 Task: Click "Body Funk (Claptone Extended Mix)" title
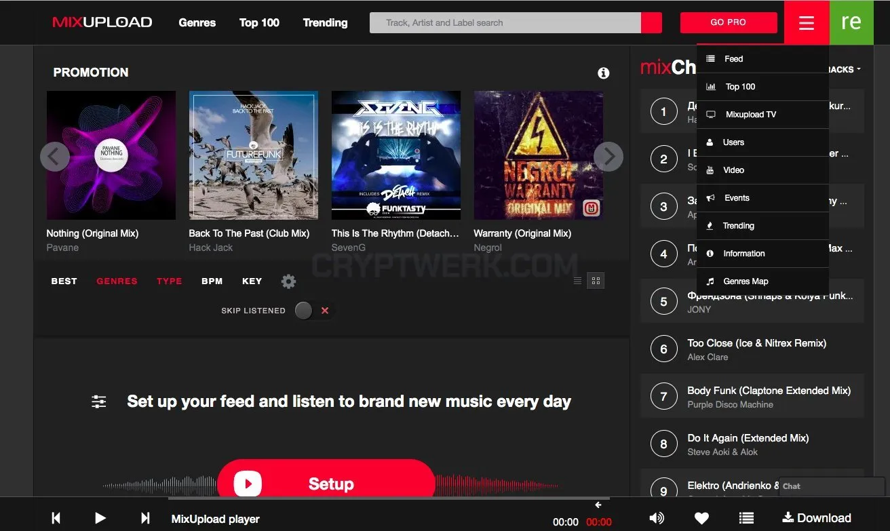click(769, 391)
